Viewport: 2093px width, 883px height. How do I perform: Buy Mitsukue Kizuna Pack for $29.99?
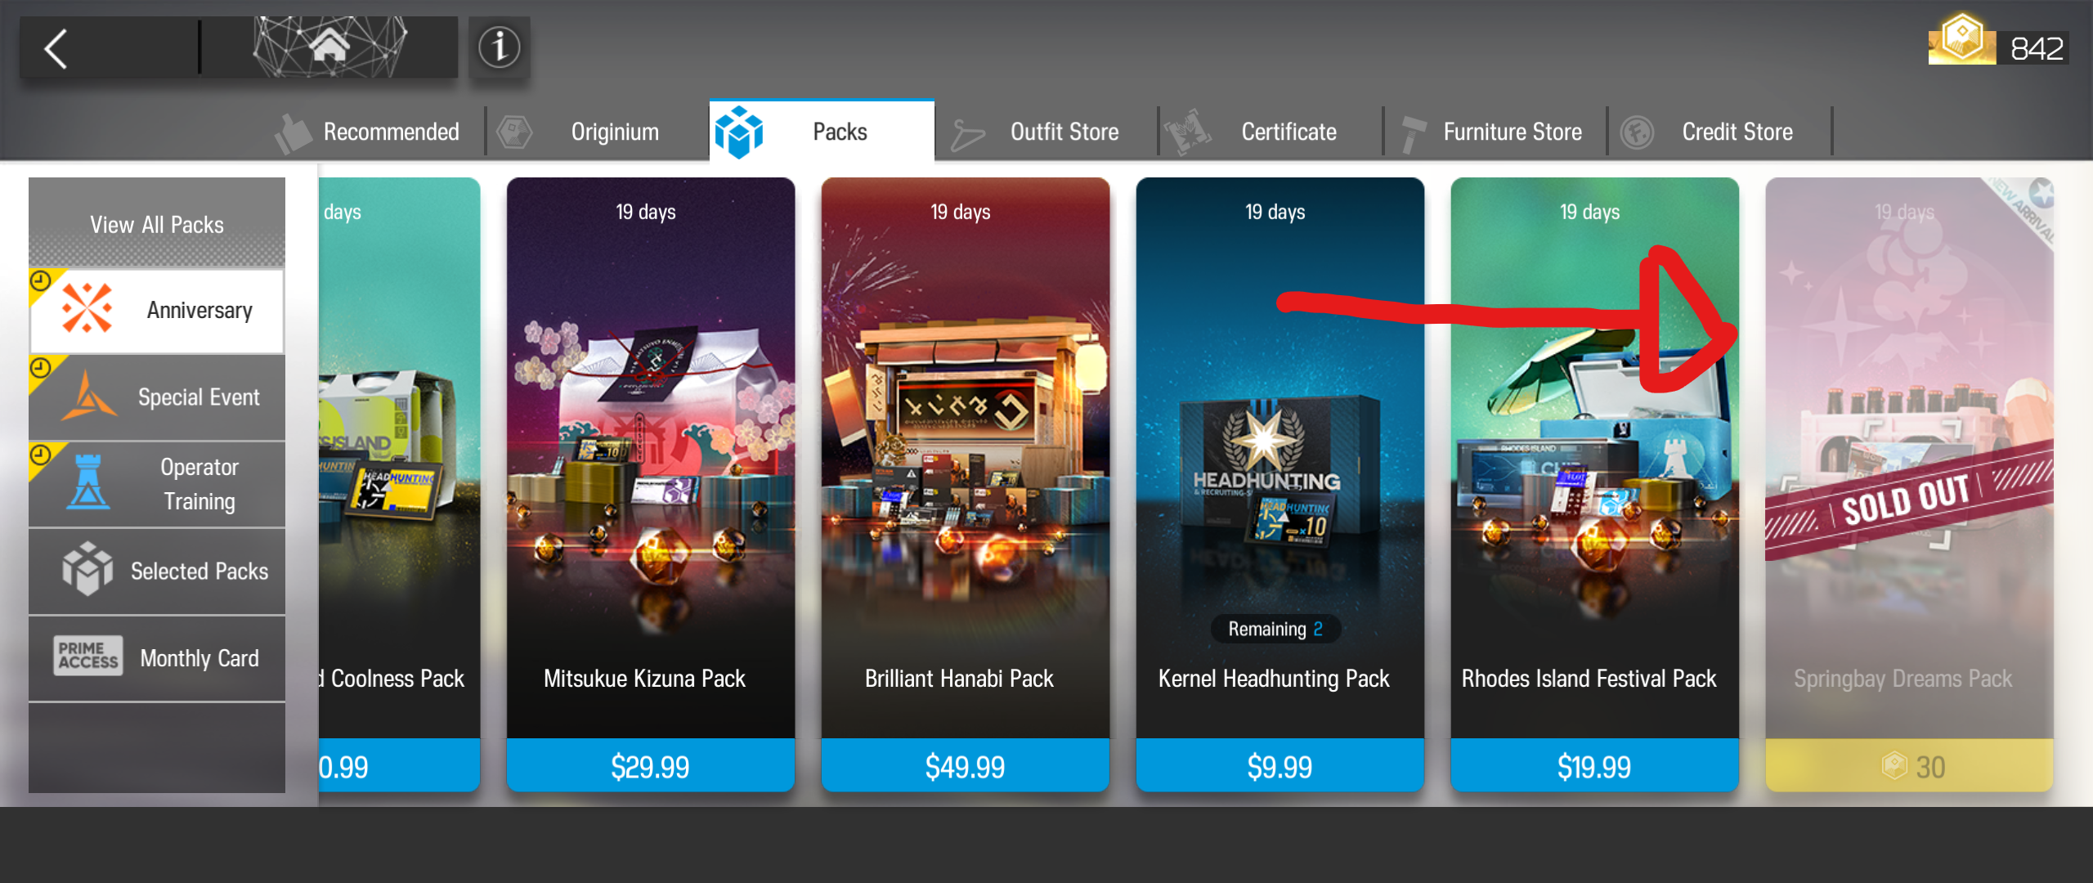651,766
